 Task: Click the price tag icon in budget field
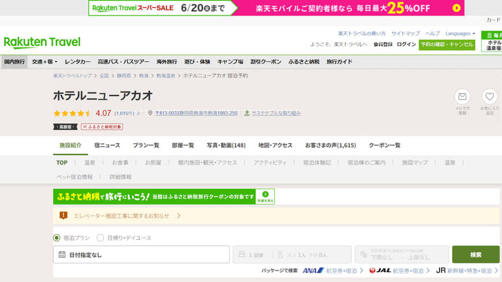tap(364, 254)
